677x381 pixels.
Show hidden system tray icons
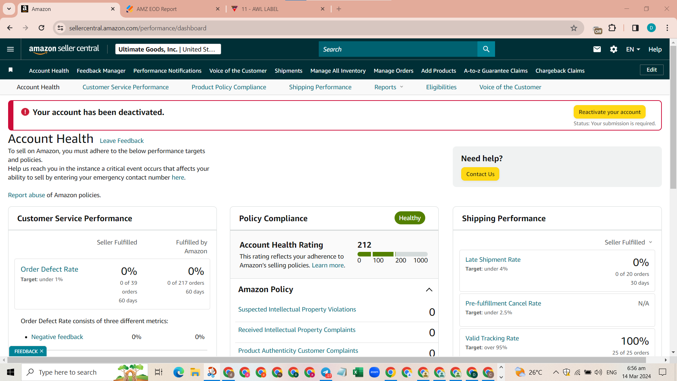[556, 372]
